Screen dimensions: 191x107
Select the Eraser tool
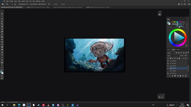click(x=2, y=42)
